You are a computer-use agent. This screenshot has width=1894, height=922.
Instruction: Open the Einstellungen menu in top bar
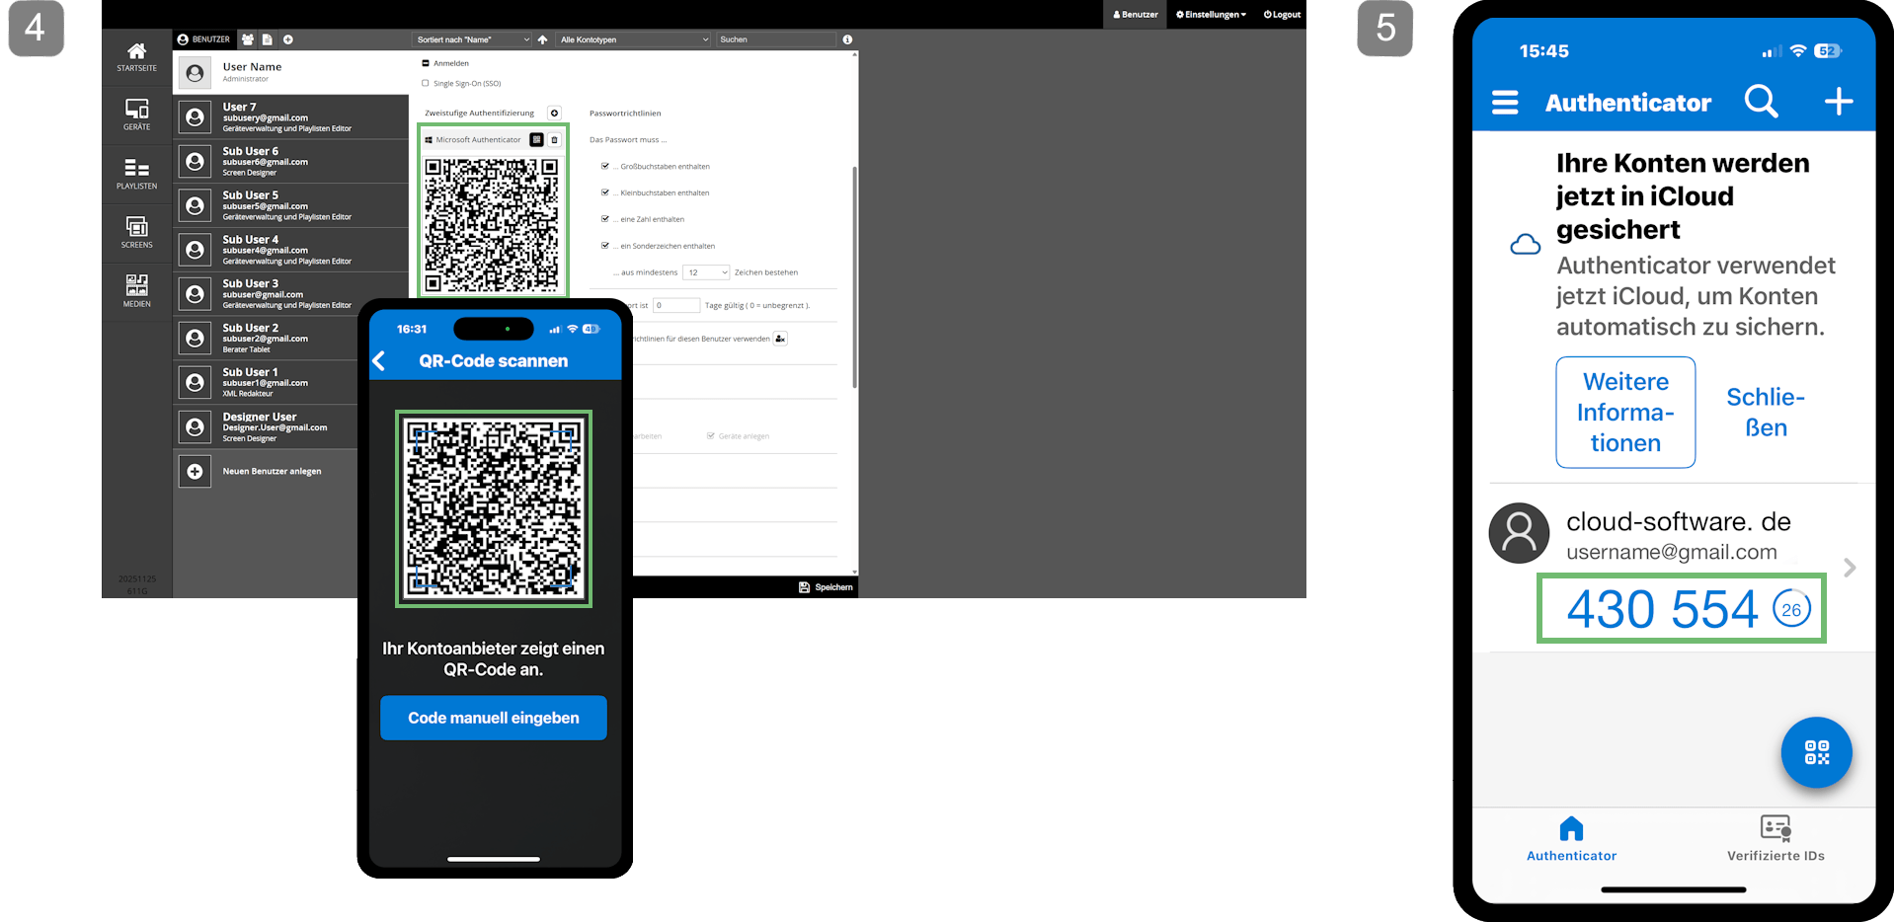(x=1211, y=15)
